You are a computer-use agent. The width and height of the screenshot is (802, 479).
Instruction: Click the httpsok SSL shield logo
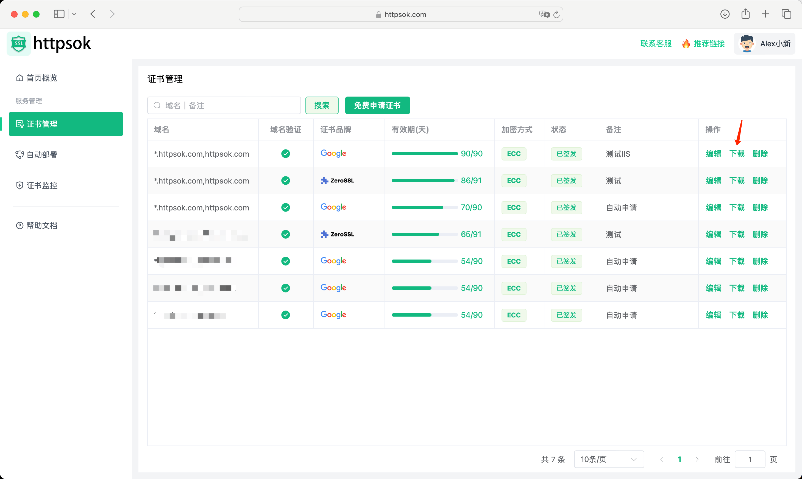click(x=19, y=44)
